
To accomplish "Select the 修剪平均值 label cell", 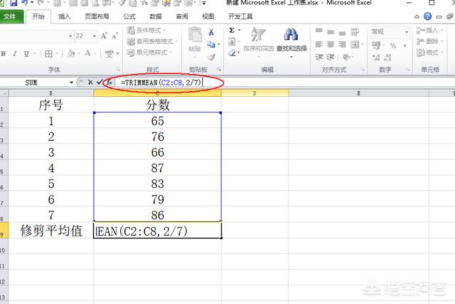I will point(51,231).
